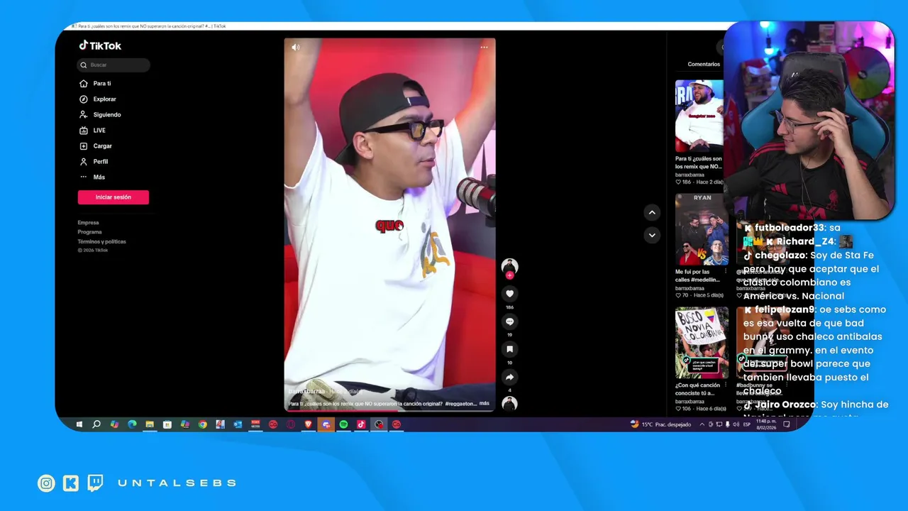Image resolution: width=908 pixels, height=511 pixels.
Task: Show hidden system tray icons
Action: 702,424
